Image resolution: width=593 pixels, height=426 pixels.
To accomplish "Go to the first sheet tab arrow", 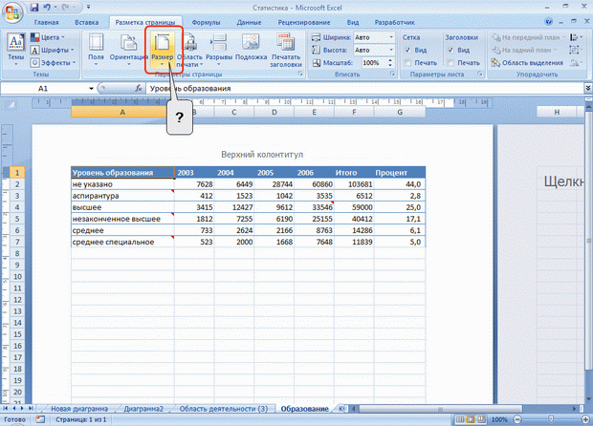I will (x=6, y=408).
